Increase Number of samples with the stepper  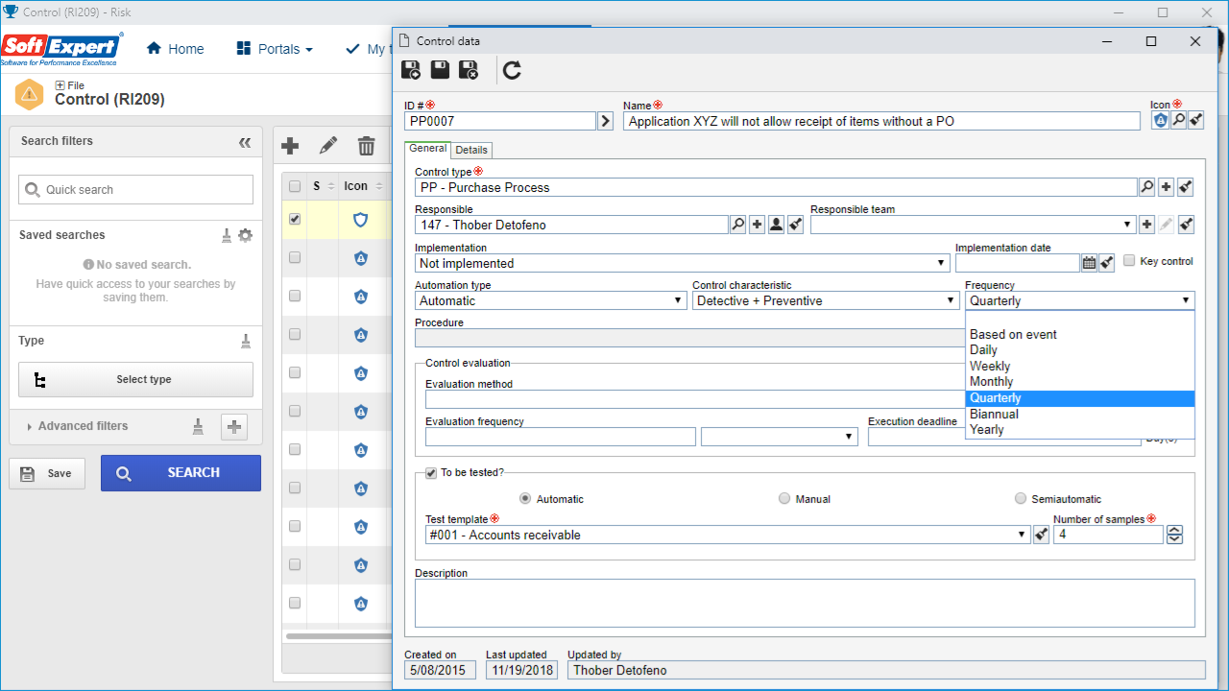coord(1174,530)
